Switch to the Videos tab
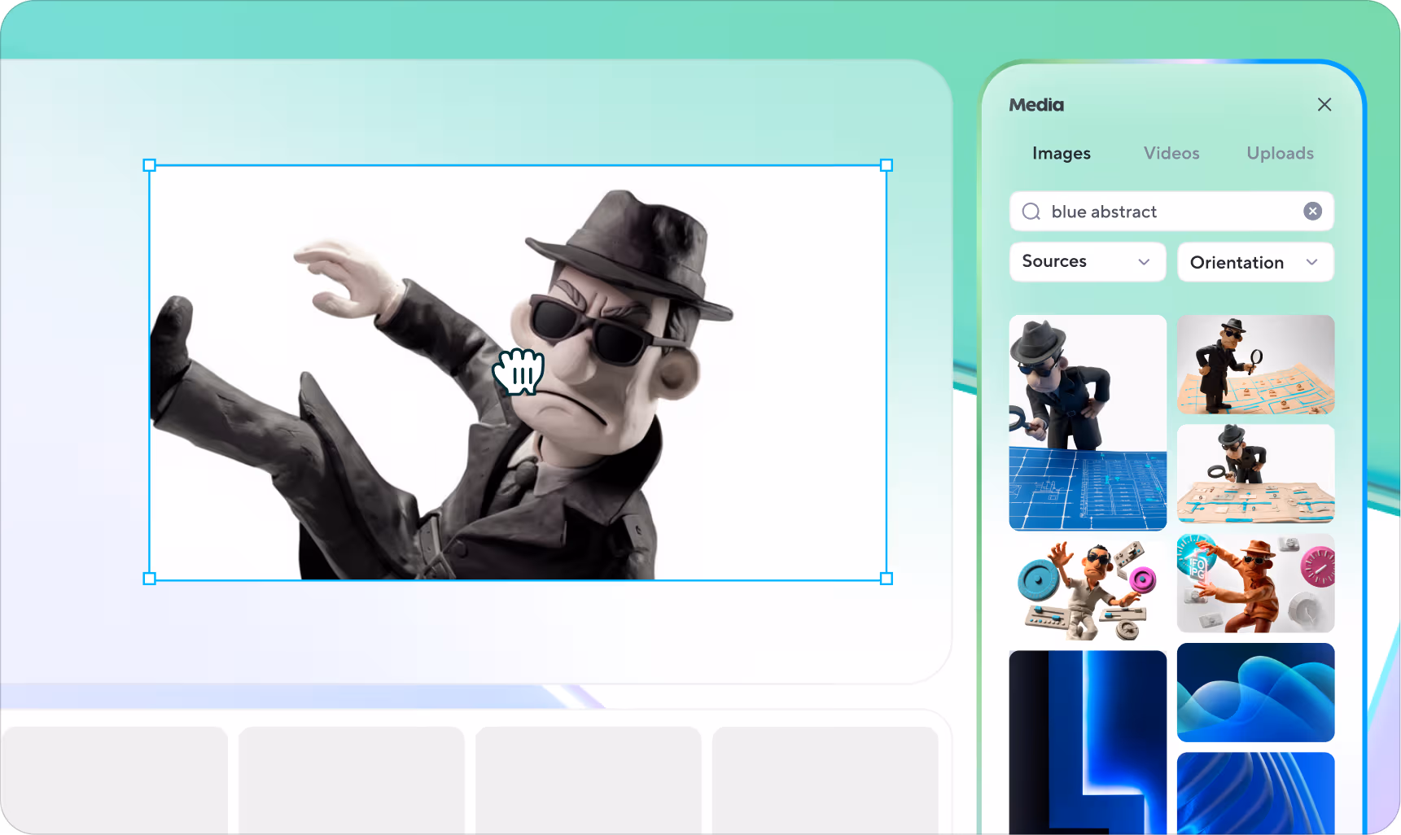 (x=1171, y=153)
